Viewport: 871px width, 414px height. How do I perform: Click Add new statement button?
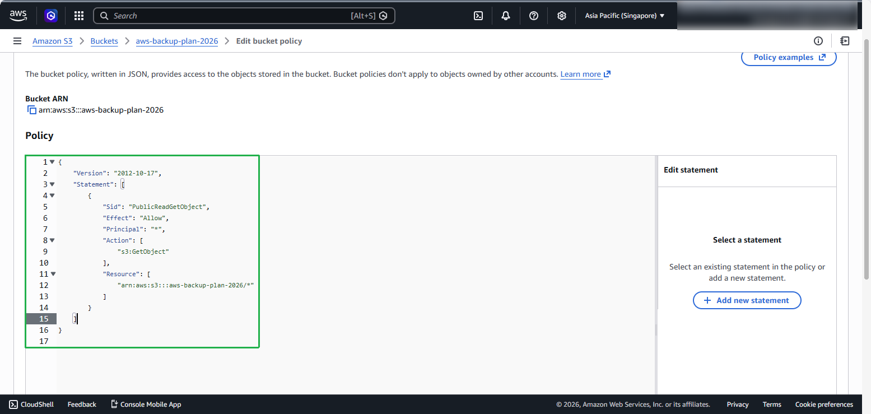747,300
